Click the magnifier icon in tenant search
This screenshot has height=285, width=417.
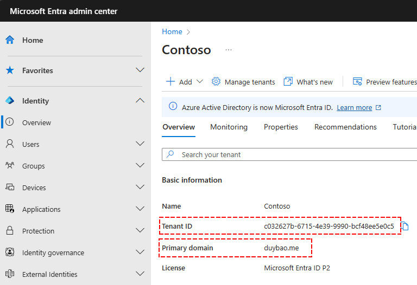(170, 154)
